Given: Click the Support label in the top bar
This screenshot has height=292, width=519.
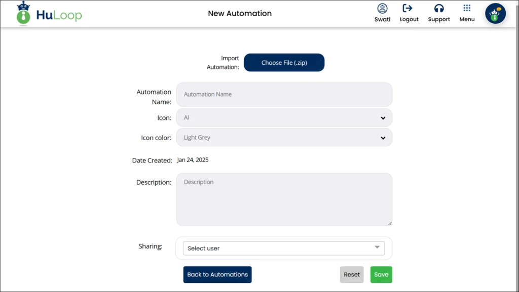Looking at the screenshot, I should click(439, 19).
